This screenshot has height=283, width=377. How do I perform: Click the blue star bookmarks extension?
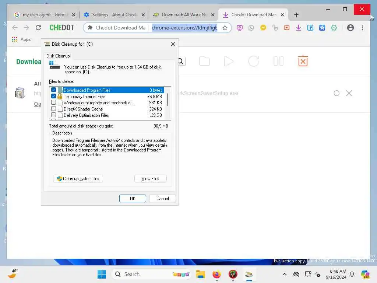point(322,28)
